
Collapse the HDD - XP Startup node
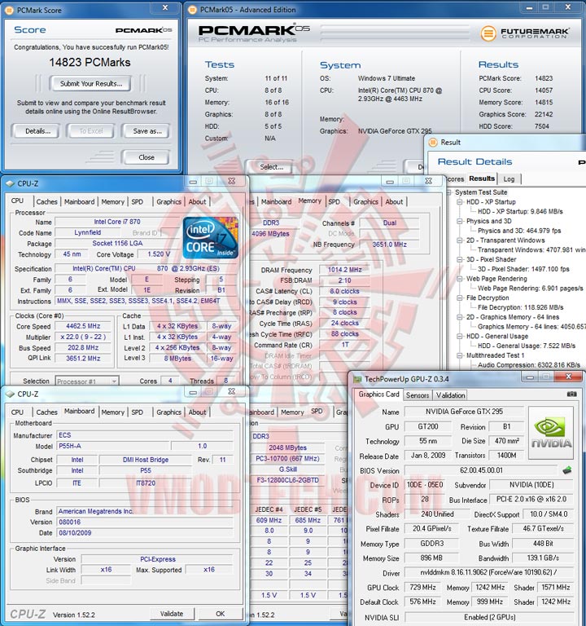460,202
